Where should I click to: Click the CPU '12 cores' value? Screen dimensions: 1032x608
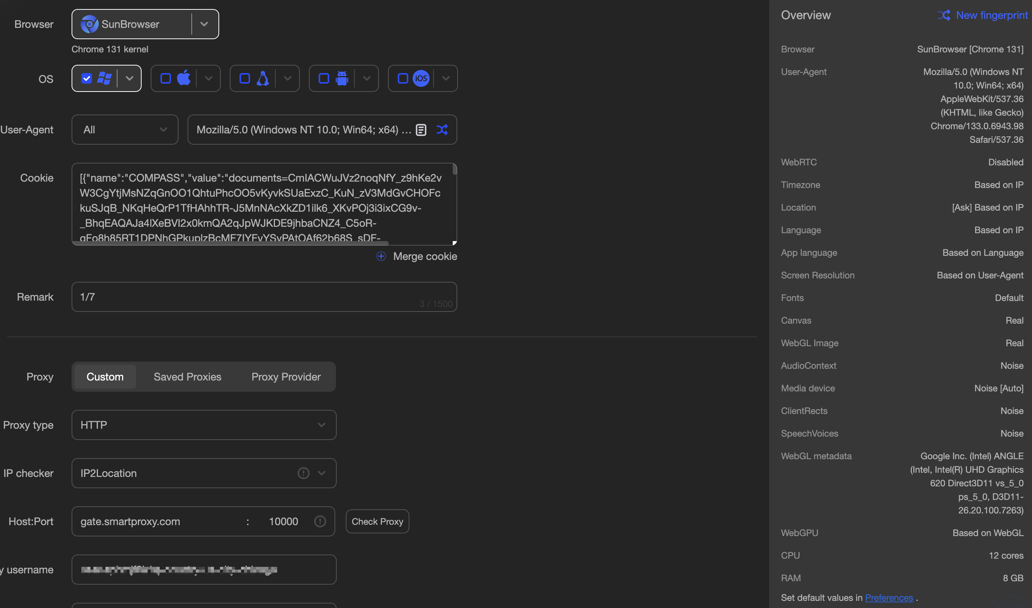pyautogui.click(x=1006, y=555)
